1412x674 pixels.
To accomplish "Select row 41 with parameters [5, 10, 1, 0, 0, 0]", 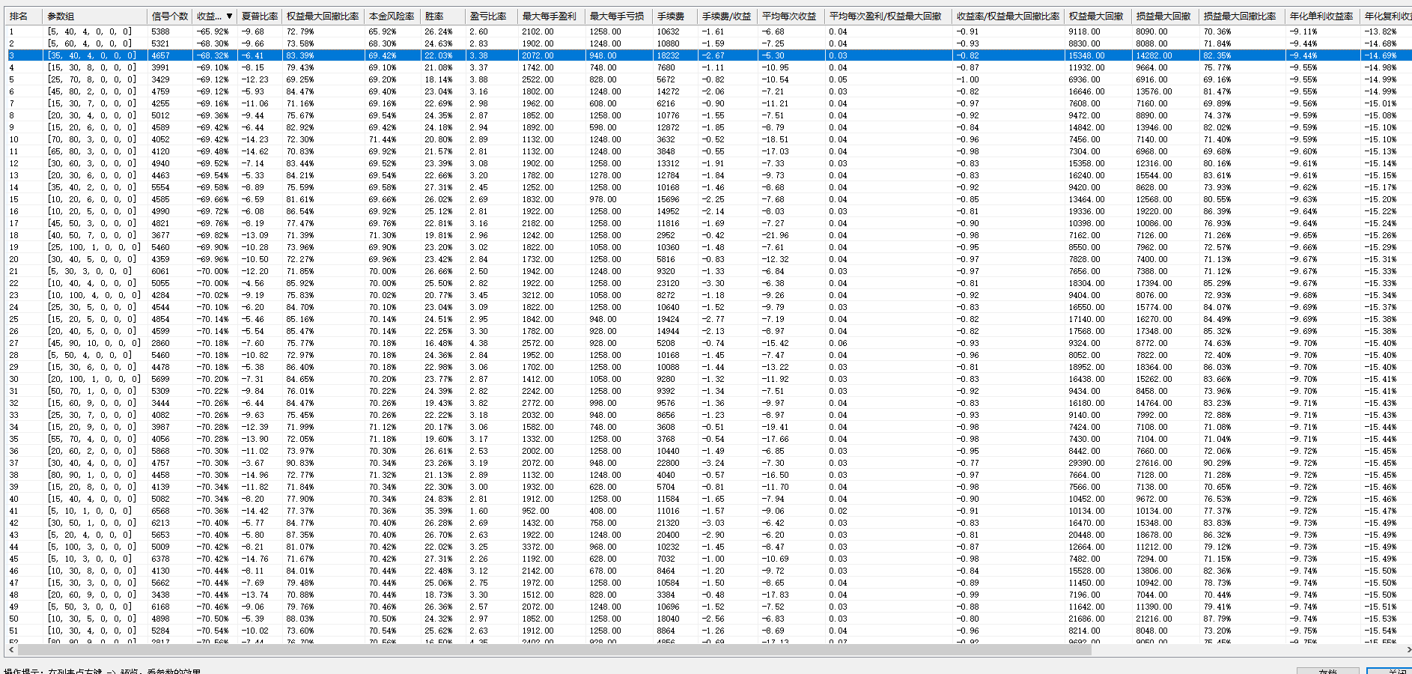I will [x=89, y=511].
